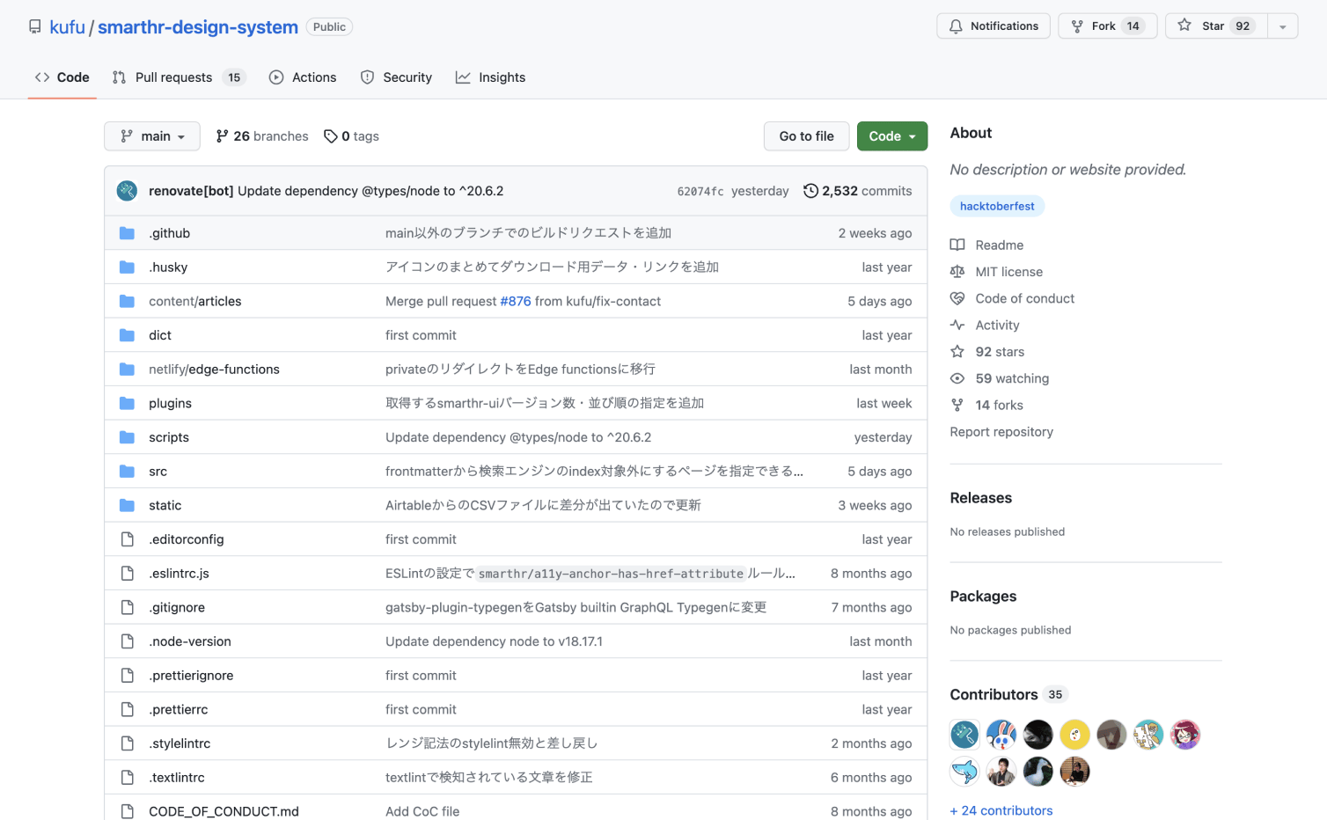This screenshot has height=820, width=1327.
Task: Click the Activity pulse icon
Action: tap(957, 325)
